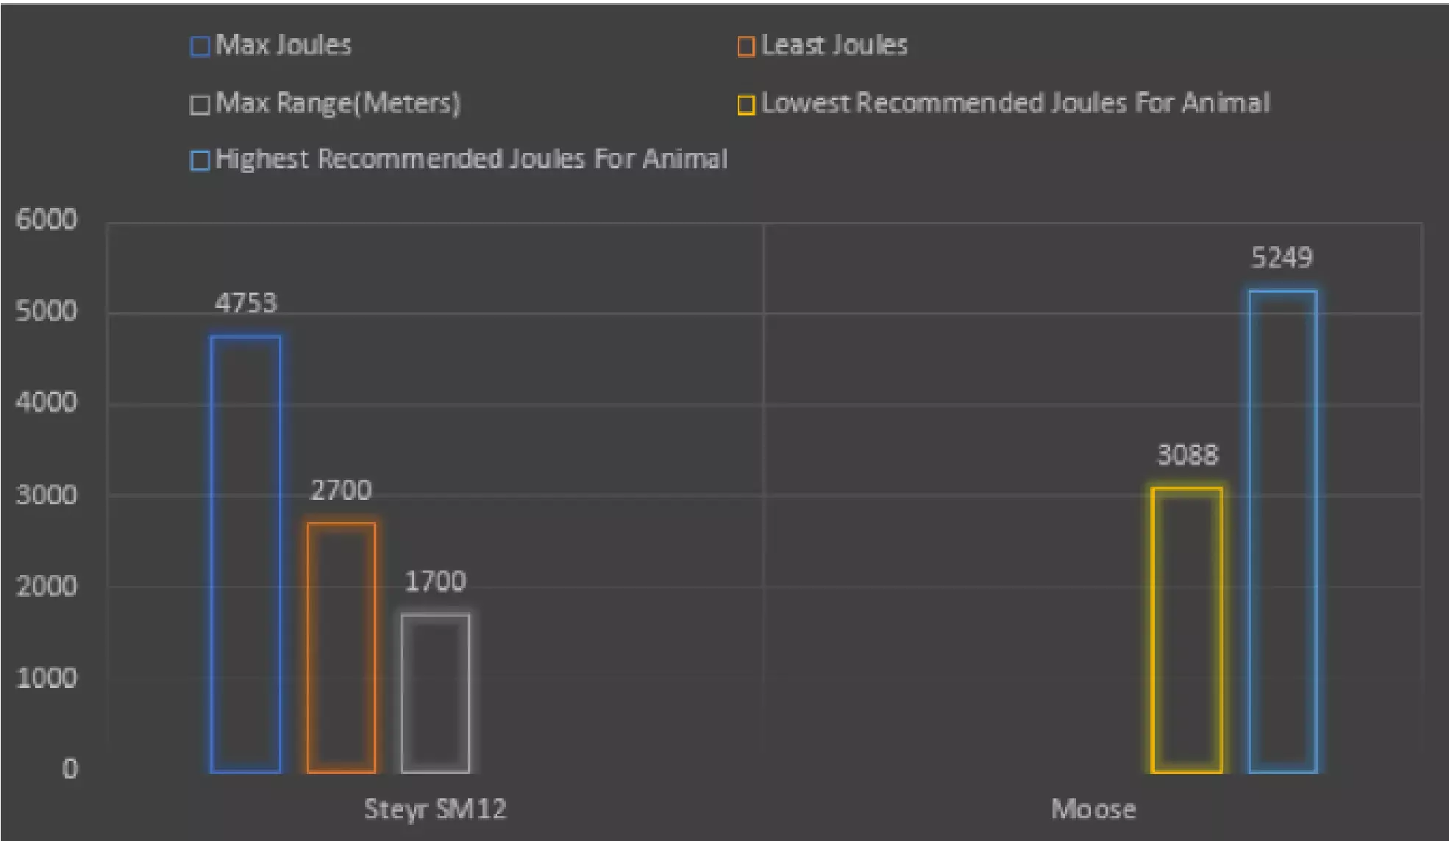1449x841 pixels.
Task: Click the yellow Lowest Recommended Joules swatch
Action: [x=746, y=105]
